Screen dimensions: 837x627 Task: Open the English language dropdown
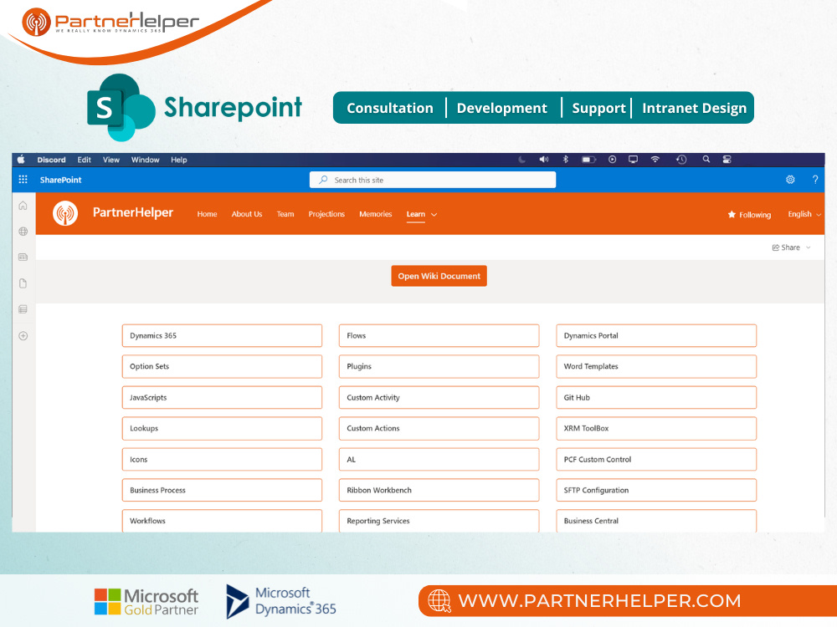804,214
